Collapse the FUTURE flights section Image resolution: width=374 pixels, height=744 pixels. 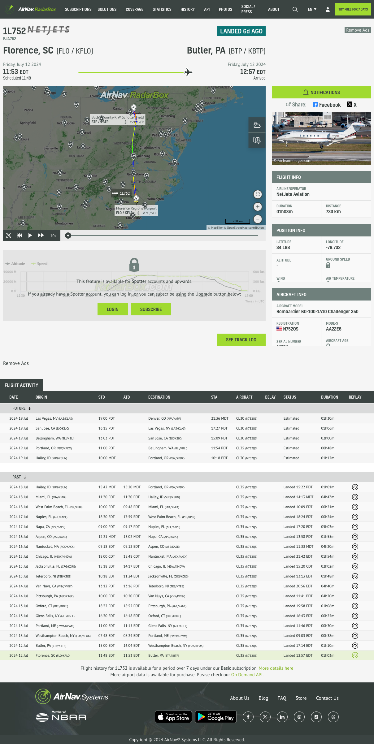[22, 408]
